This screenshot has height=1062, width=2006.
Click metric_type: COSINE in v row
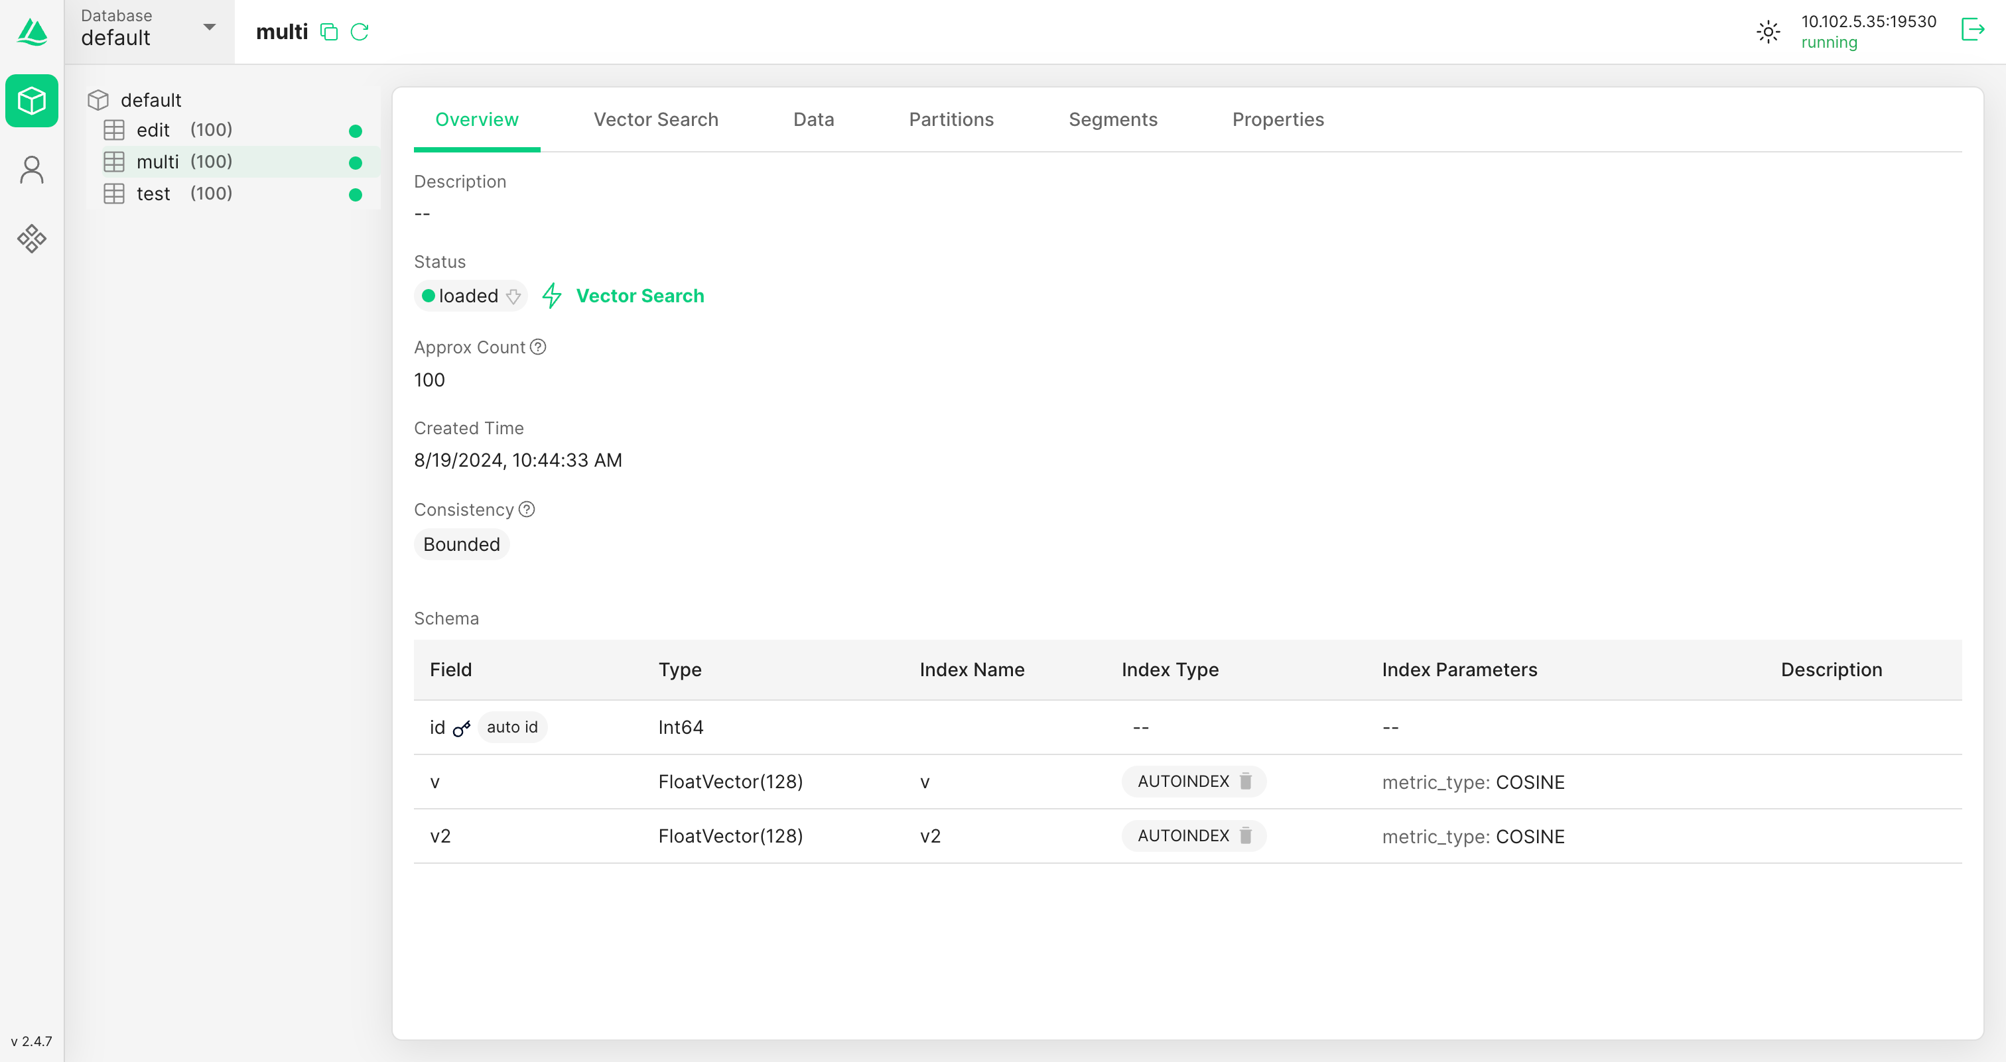click(x=1473, y=782)
